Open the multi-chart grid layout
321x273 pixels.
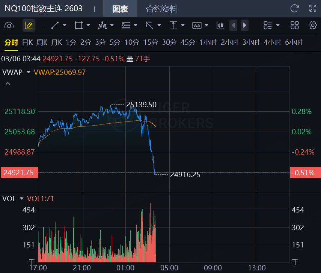pyautogui.click(x=295, y=25)
